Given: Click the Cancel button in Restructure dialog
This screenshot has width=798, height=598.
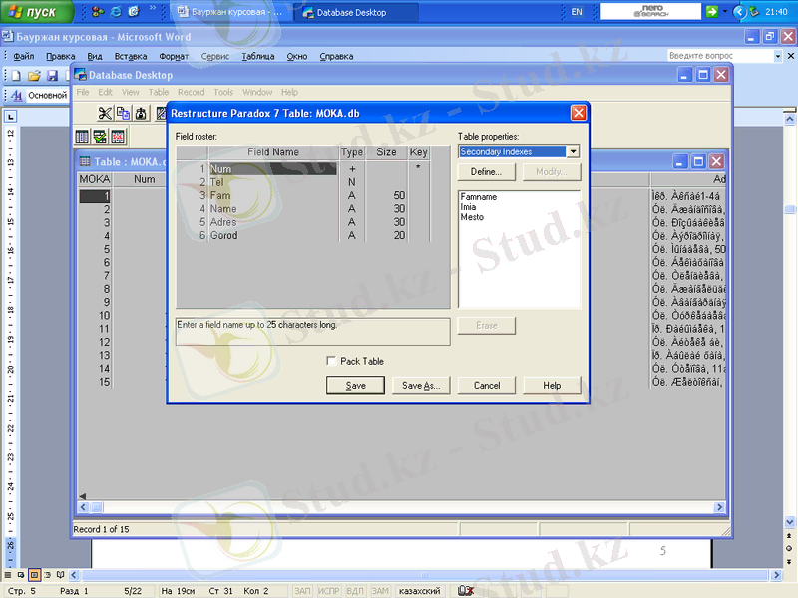Looking at the screenshot, I should point(487,385).
